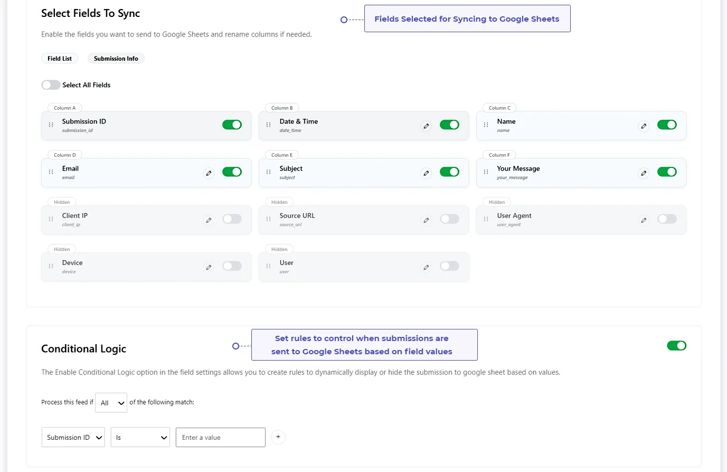This screenshot has width=727, height=472.
Task: Open the Submission ID field dropdown
Action: click(73, 437)
